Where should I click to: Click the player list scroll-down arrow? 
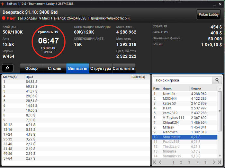tap(220, 156)
